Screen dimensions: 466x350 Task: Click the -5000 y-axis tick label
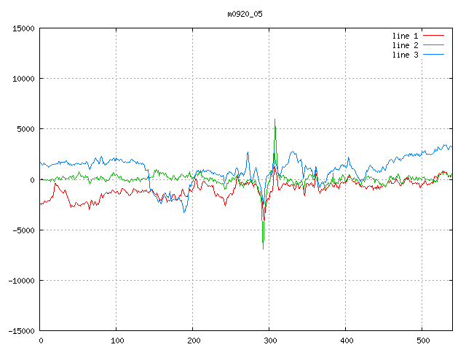pos(23,230)
